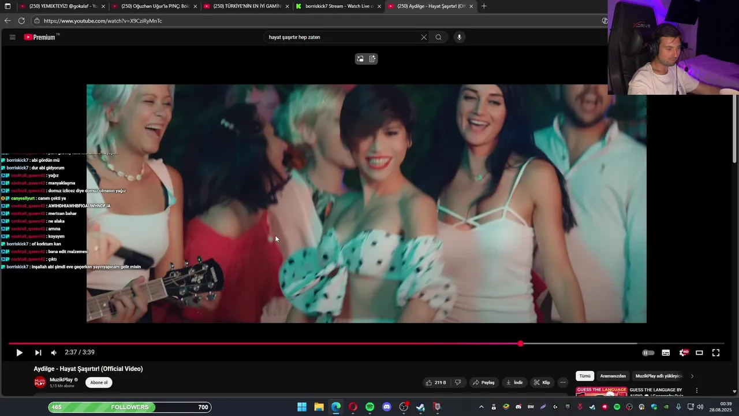Select the Tümü filter chip
The height and width of the screenshot is (416, 739).
click(585, 376)
